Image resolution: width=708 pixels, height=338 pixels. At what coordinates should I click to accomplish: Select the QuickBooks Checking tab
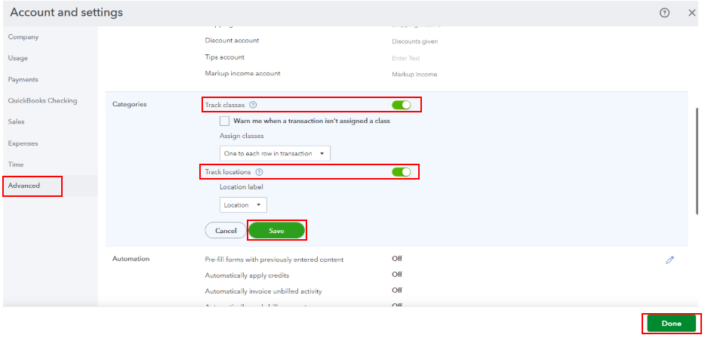[42, 100]
